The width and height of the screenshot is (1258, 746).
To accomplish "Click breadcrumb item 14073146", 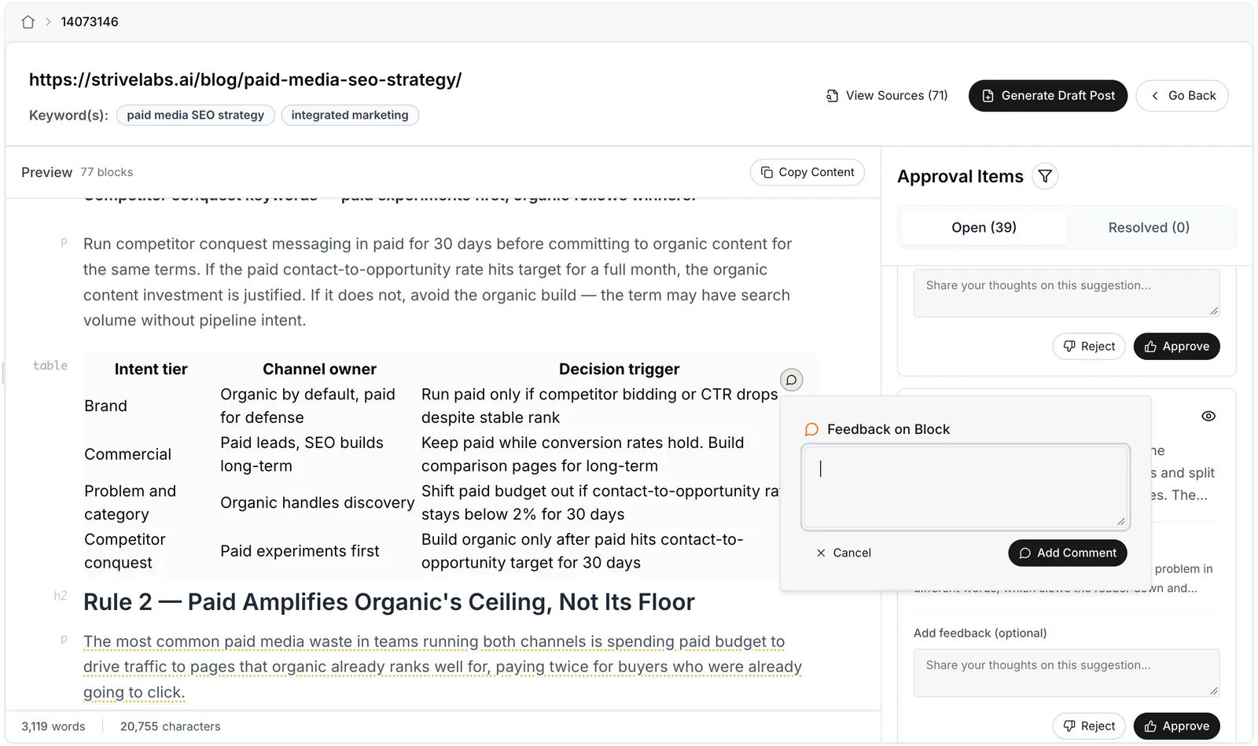I will coord(90,22).
